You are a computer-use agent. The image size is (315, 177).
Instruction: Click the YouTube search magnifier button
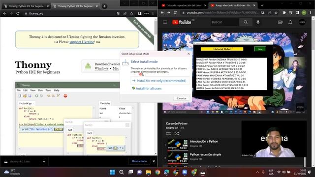(246, 22)
